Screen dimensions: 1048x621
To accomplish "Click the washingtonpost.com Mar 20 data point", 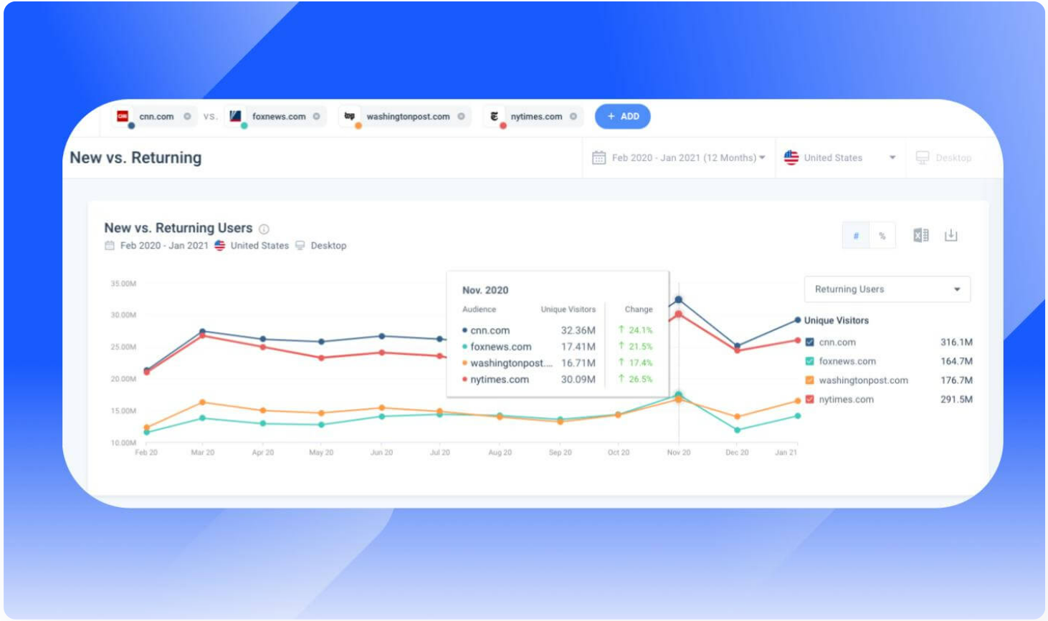I will pyautogui.click(x=202, y=402).
